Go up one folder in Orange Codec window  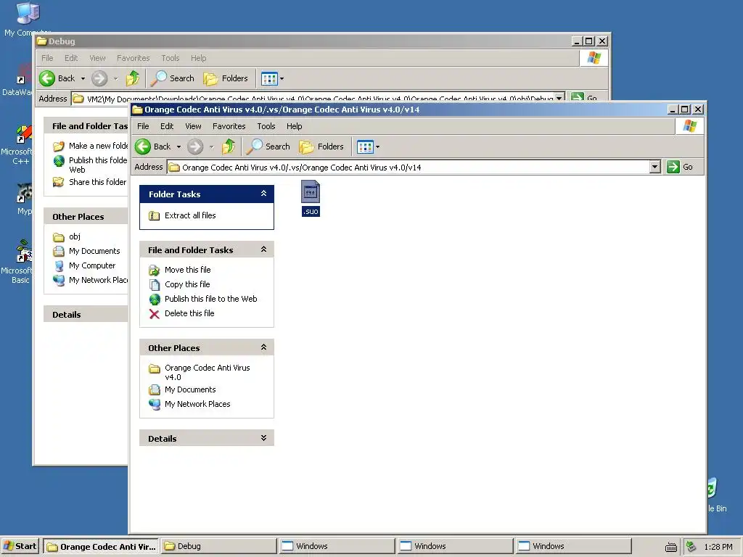click(229, 147)
